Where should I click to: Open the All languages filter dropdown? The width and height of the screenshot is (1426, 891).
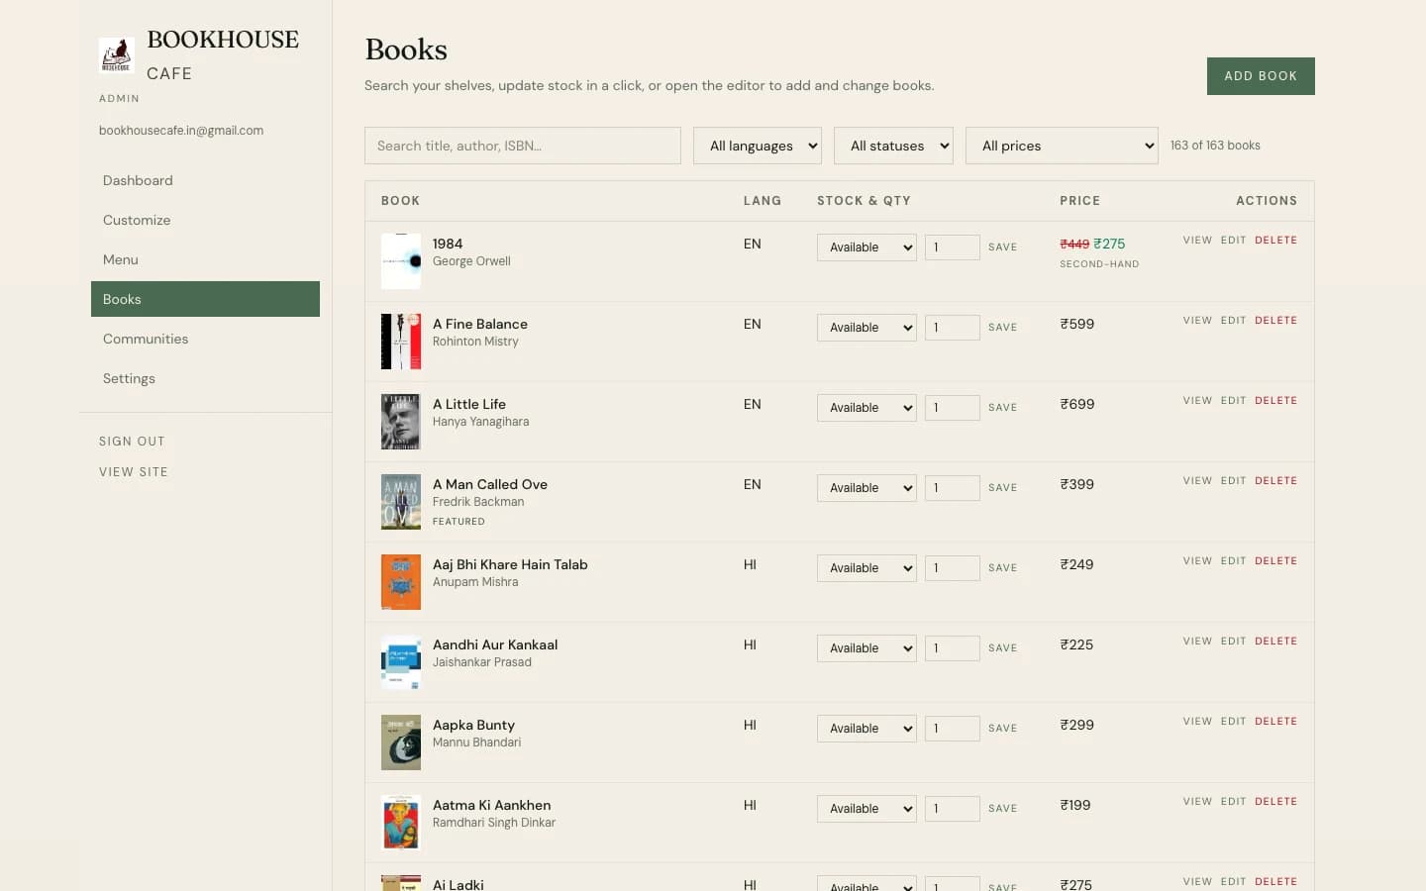[x=758, y=146]
